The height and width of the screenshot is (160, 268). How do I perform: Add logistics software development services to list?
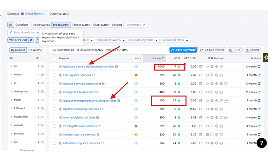pyautogui.click(x=60, y=66)
